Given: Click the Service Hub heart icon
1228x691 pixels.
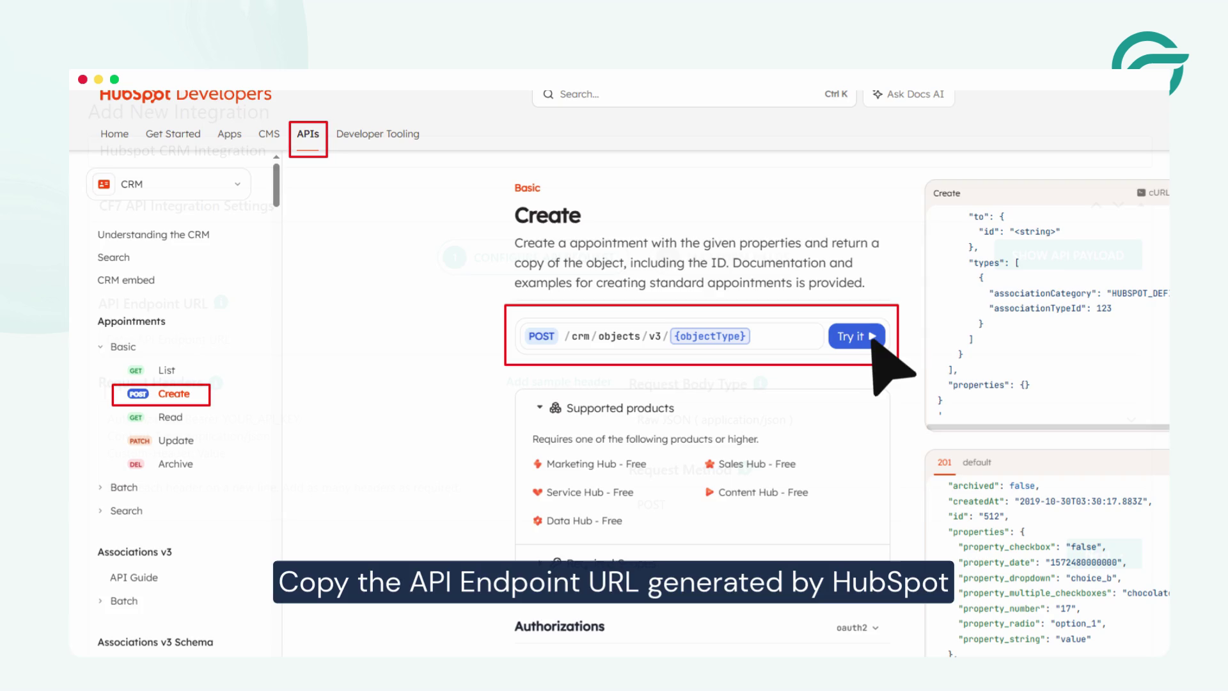Looking at the screenshot, I should click(x=537, y=492).
